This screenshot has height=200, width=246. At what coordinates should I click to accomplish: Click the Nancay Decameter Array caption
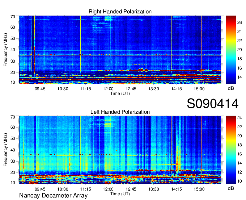(x=53, y=196)
